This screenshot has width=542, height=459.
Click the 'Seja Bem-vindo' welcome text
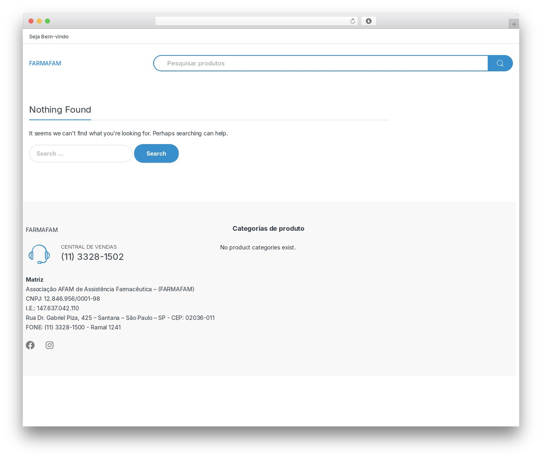pos(49,36)
